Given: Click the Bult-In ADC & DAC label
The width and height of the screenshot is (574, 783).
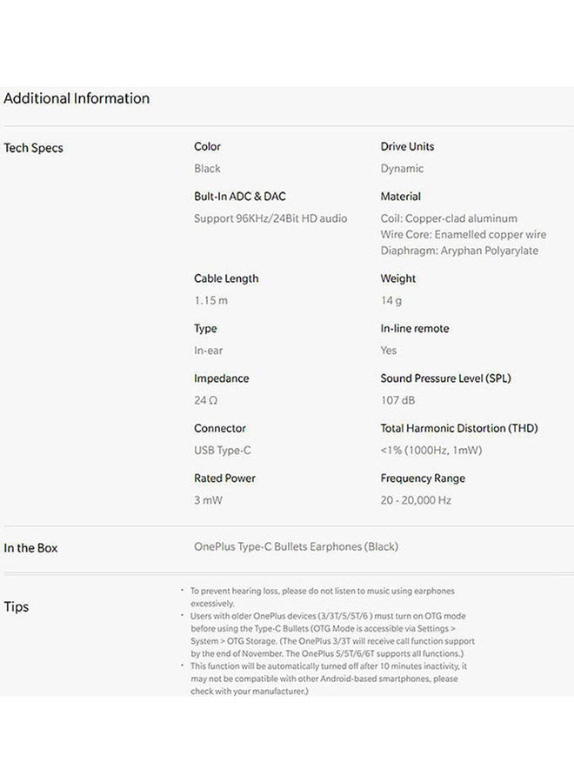Looking at the screenshot, I should tap(240, 197).
